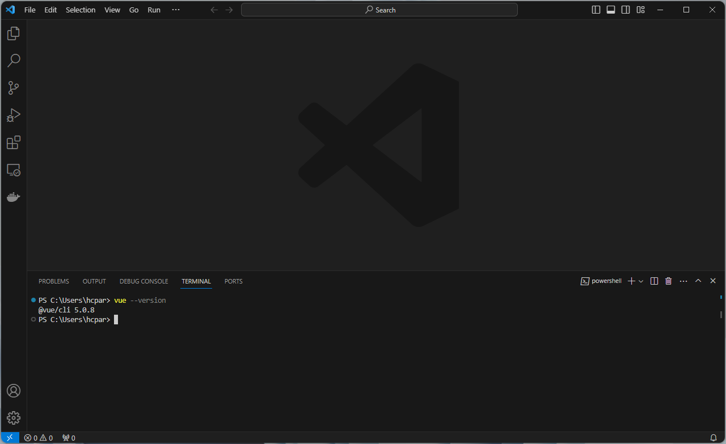Click the Search command center box
The width and height of the screenshot is (726, 444).
[379, 10]
